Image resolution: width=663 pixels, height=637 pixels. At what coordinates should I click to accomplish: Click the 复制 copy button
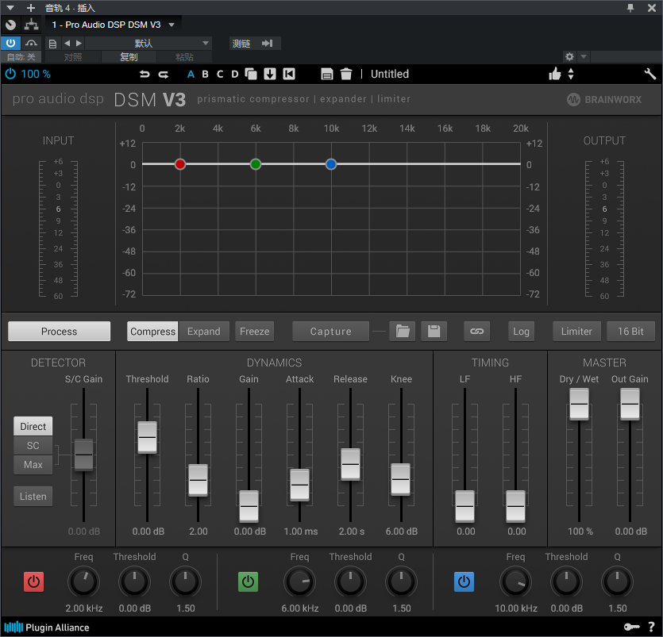129,56
